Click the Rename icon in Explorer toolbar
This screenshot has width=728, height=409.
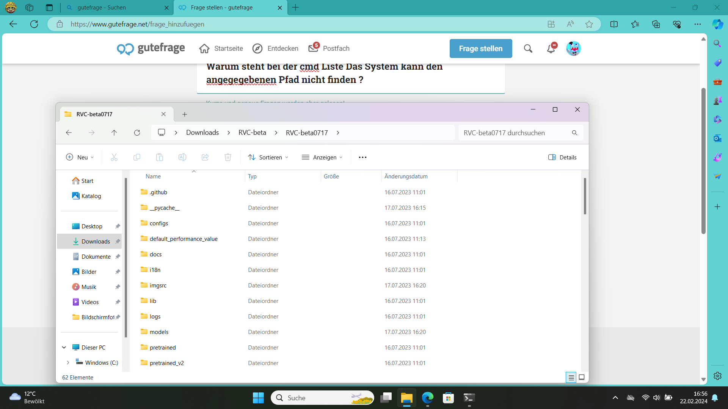point(182,157)
